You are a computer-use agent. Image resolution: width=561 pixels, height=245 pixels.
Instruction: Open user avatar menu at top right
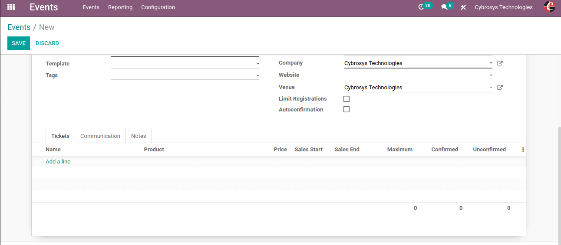pos(550,7)
